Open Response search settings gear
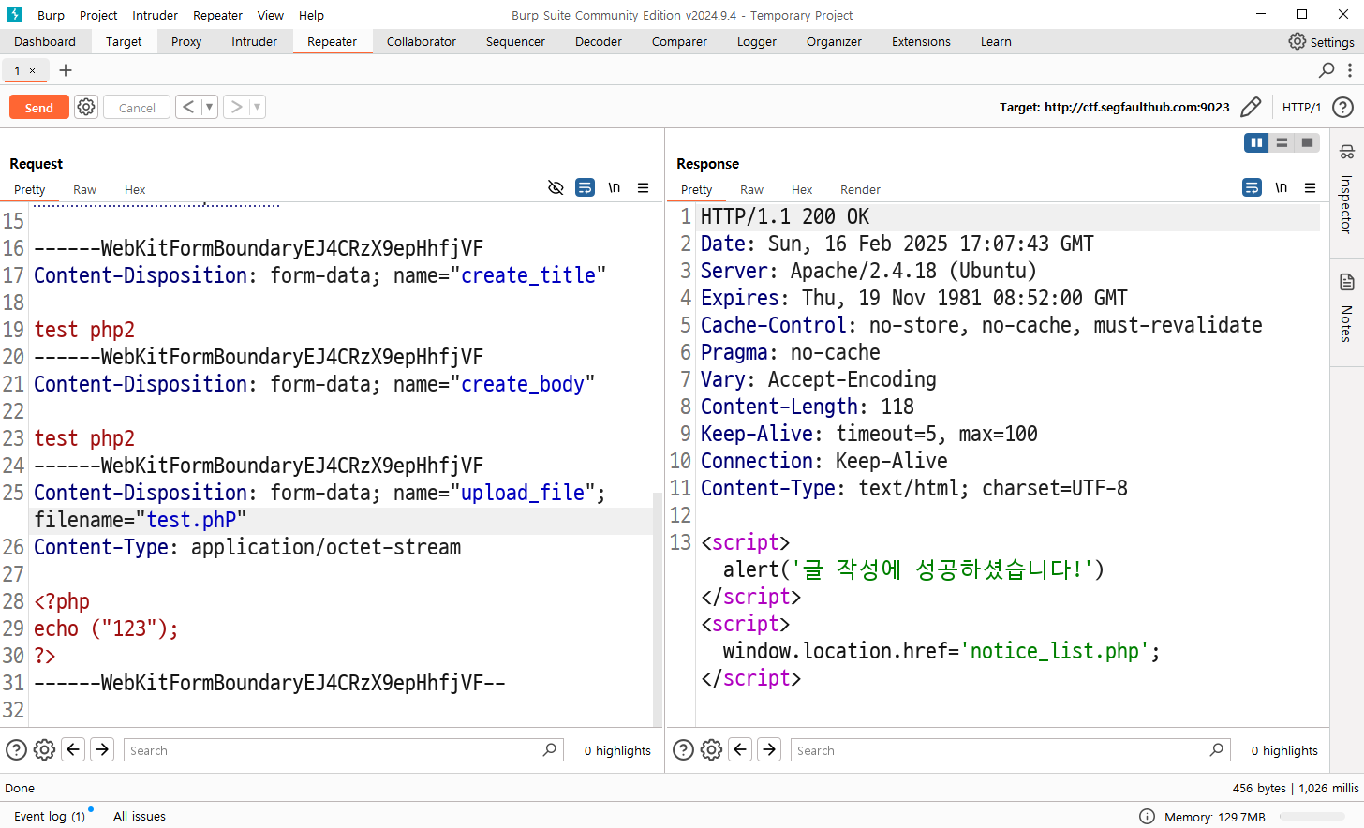The width and height of the screenshot is (1364, 828). coord(711,749)
